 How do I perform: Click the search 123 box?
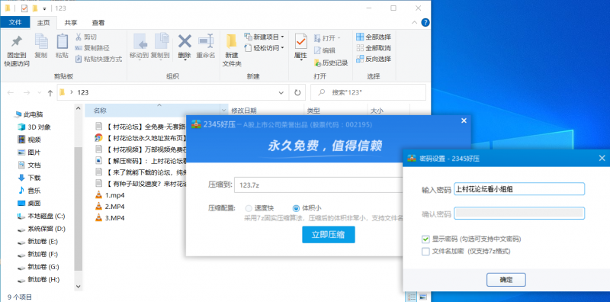pyautogui.click(x=368, y=92)
